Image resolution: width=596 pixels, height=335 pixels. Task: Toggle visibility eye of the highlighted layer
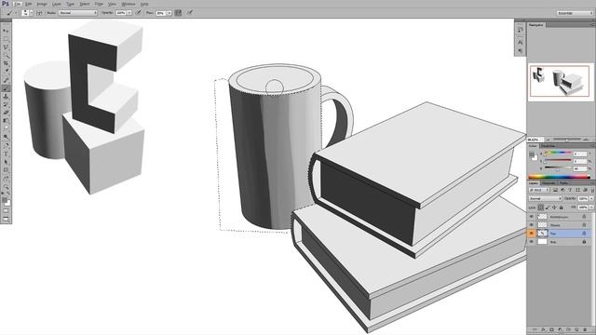[532, 234]
